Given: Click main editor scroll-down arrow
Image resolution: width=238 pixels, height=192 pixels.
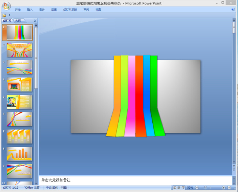Looking at the screenshot, I should (x=234, y=162).
